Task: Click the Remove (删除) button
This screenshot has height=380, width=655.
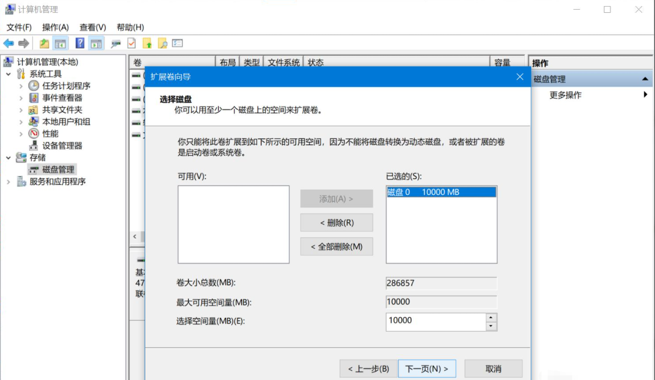Action: [336, 223]
